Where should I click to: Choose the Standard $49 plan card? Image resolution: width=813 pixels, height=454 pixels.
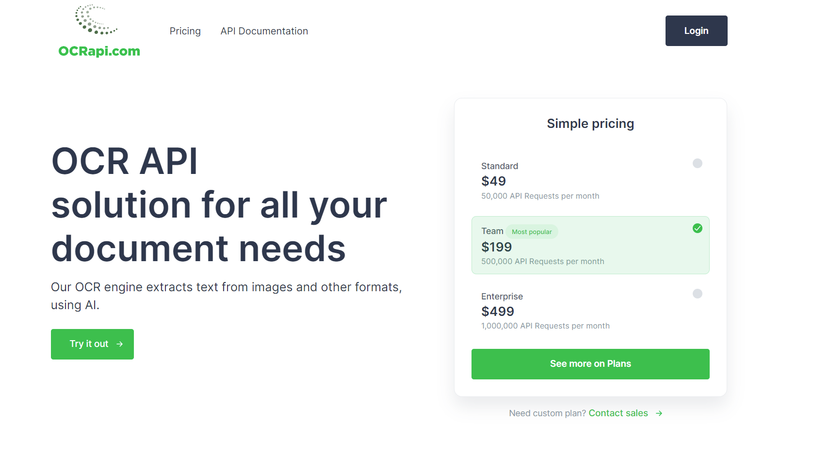(x=590, y=180)
